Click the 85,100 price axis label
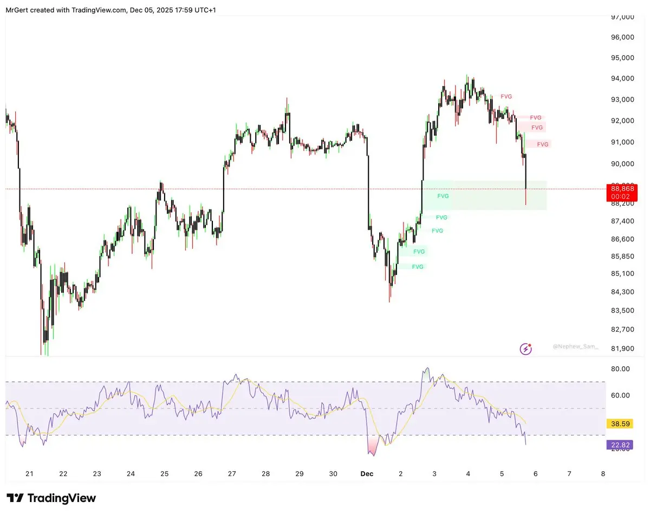This screenshot has height=515, width=650. pyautogui.click(x=622, y=274)
